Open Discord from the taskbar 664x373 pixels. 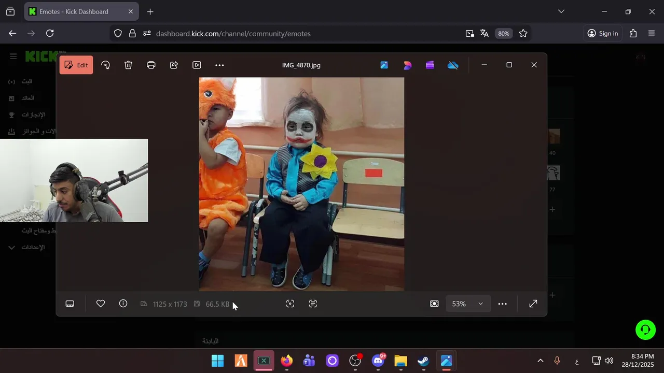[x=378, y=361]
